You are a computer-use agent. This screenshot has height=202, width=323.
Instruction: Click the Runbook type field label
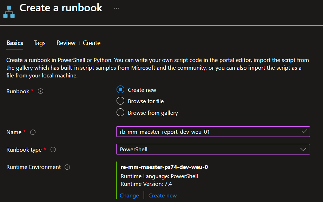pyautogui.click(x=24, y=150)
